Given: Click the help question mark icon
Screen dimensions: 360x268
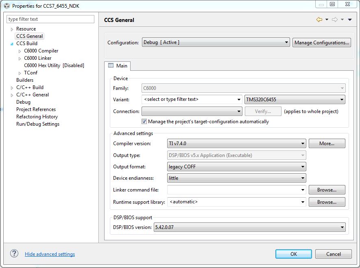Looking at the screenshot, I should (x=14, y=253).
